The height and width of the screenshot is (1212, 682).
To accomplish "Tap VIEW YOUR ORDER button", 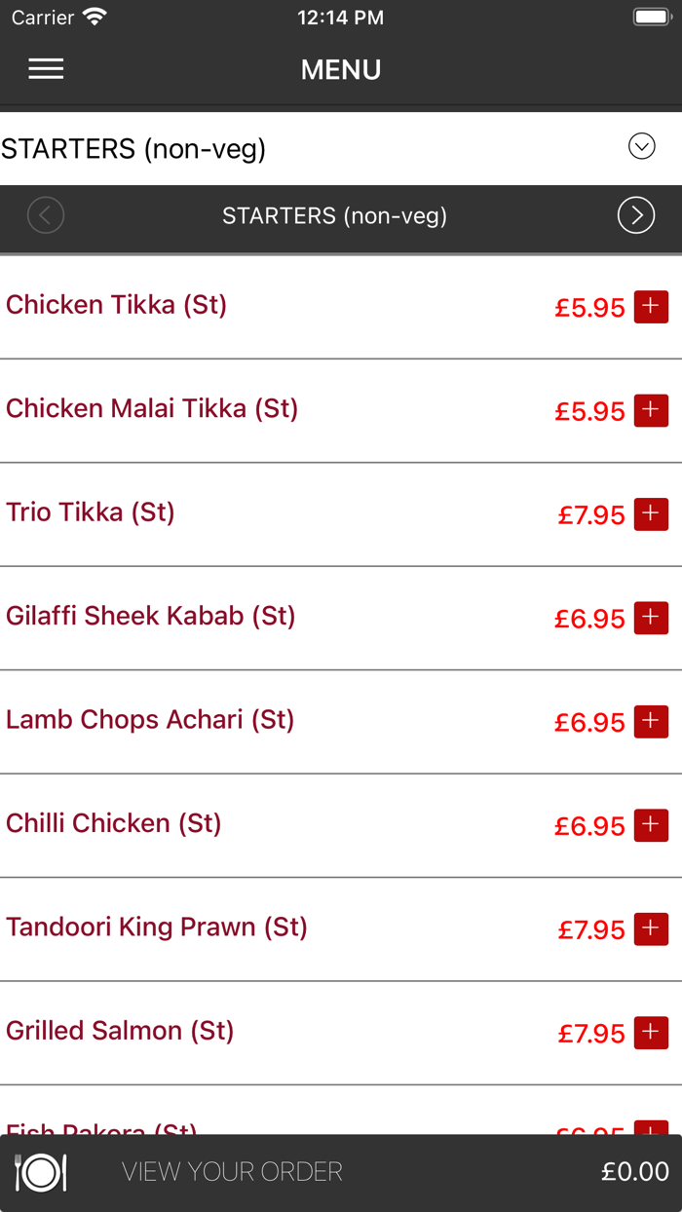I will coord(232,1172).
